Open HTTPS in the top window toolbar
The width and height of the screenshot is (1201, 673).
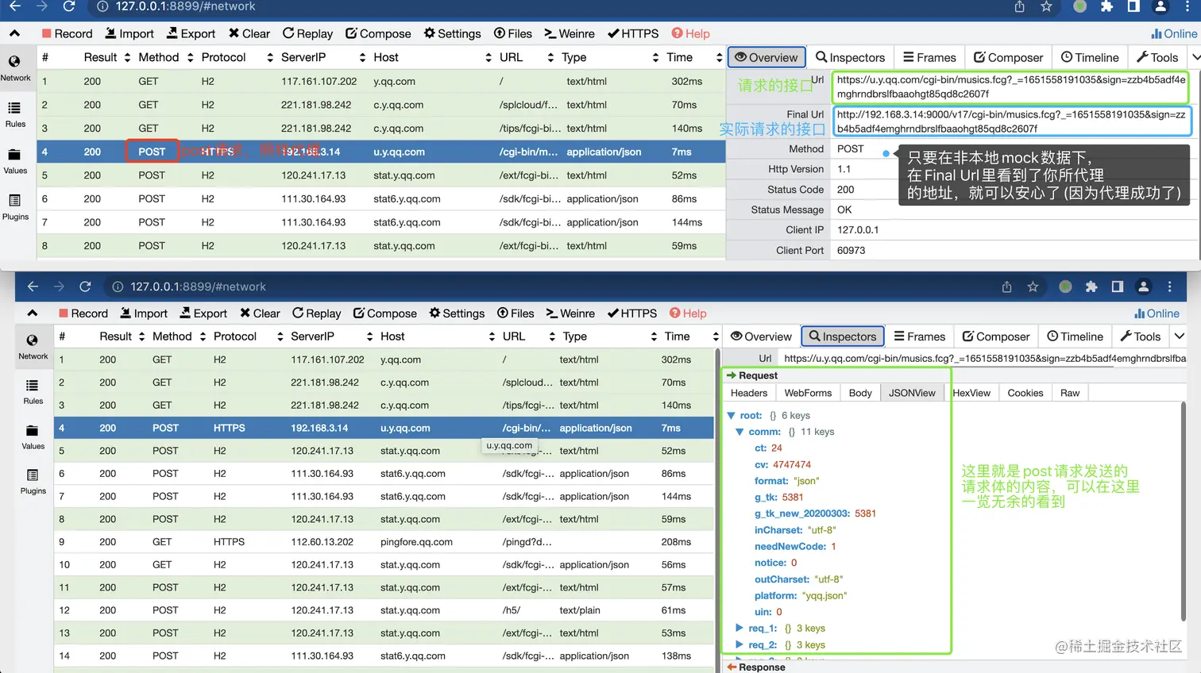tap(633, 33)
